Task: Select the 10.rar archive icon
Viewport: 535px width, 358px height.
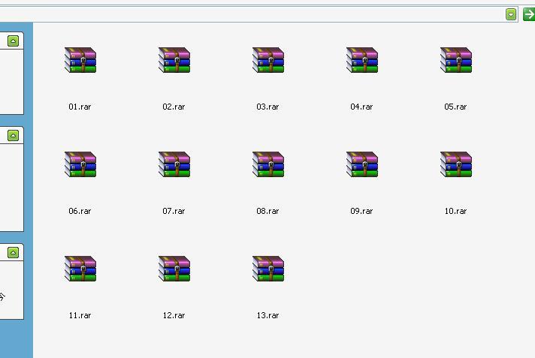Action: (x=456, y=164)
